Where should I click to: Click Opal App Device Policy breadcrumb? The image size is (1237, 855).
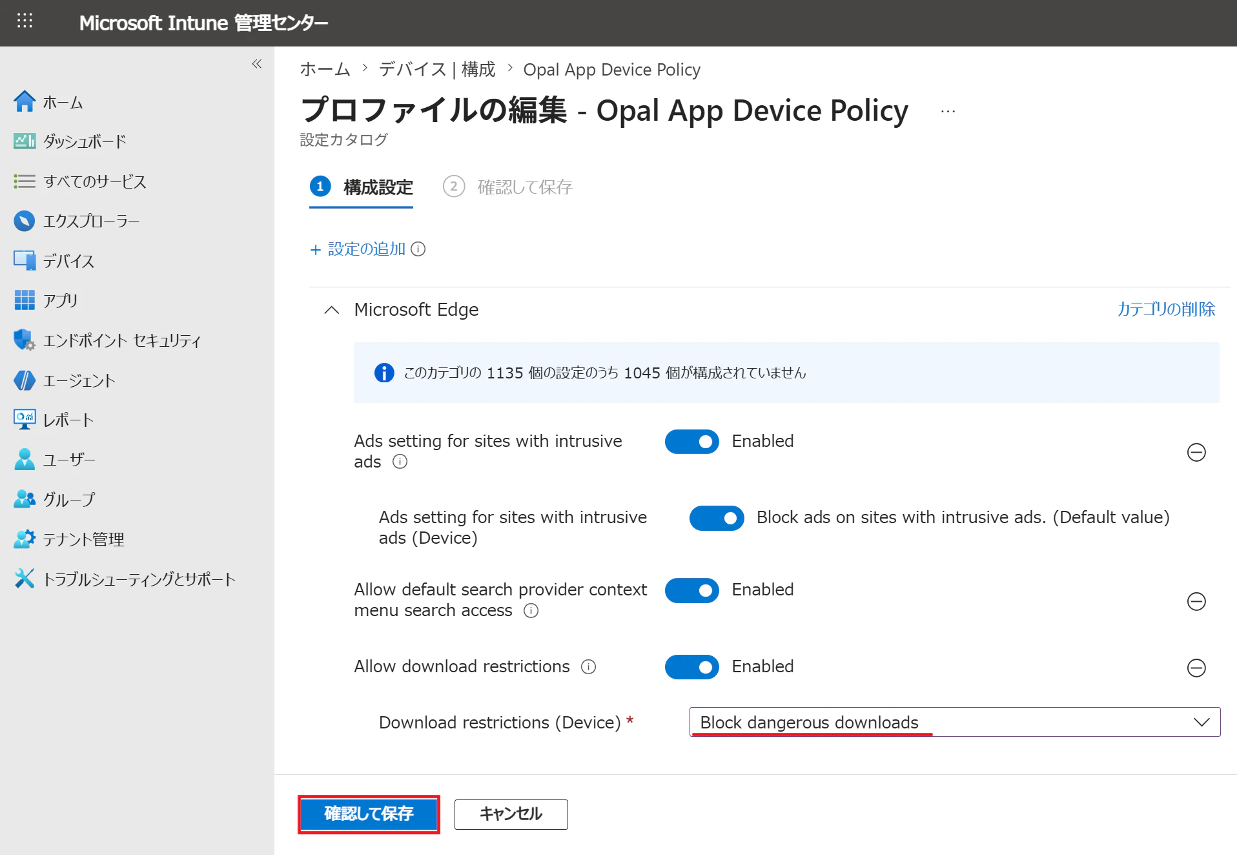coord(611,69)
